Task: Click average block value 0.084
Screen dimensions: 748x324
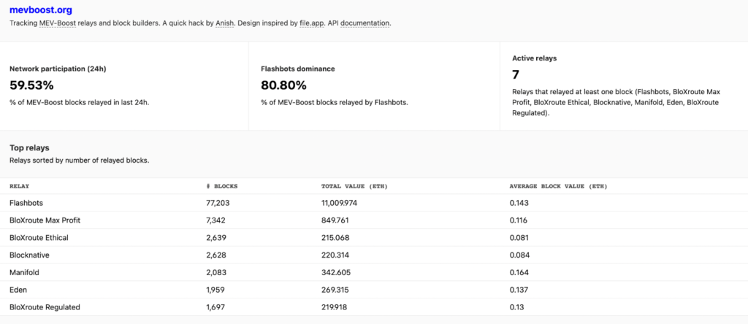Action: pyautogui.click(x=519, y=255)
